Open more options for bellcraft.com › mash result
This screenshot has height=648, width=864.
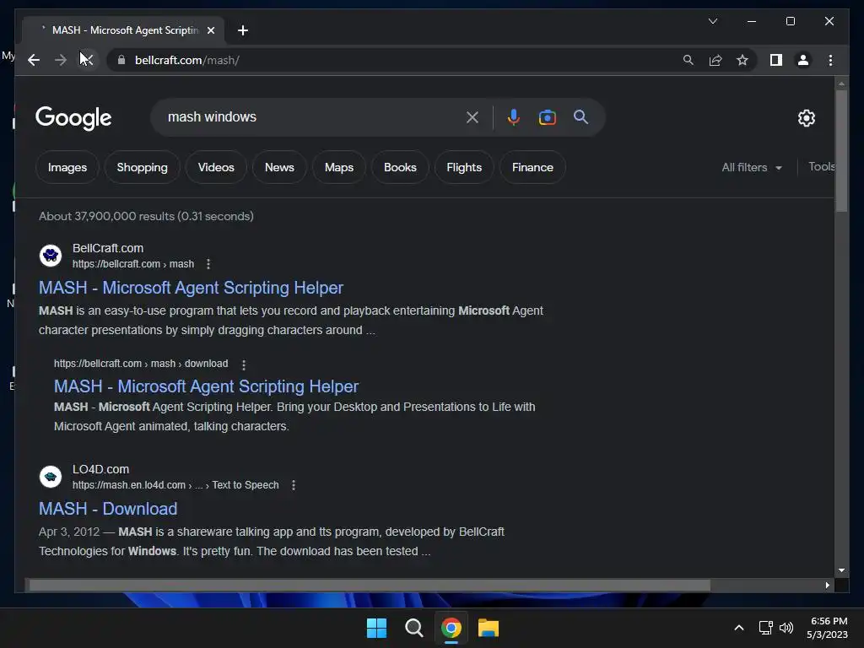(208, 264)
